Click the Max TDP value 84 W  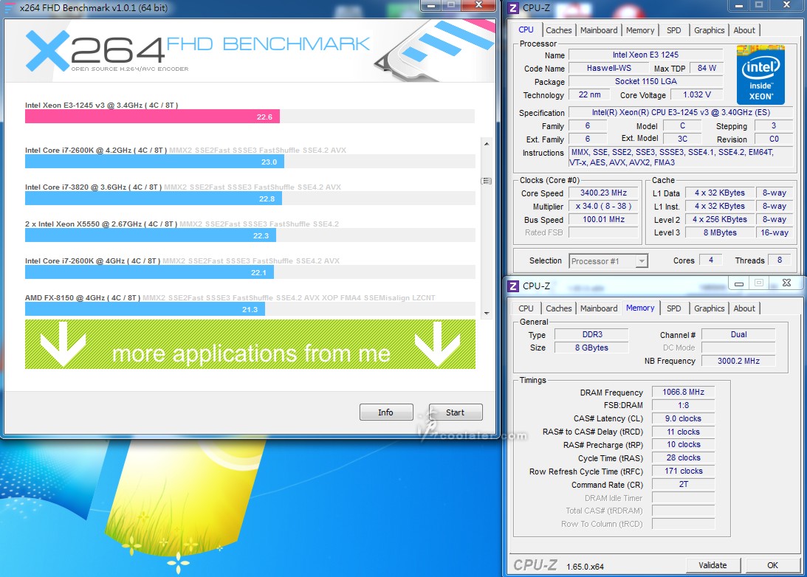click(707, 69)
